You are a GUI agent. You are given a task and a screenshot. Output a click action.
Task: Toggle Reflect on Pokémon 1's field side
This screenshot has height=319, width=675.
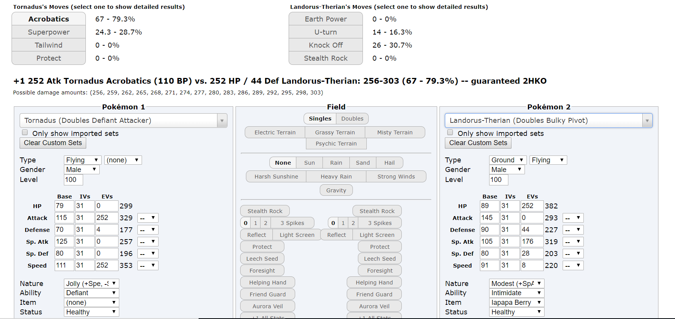(257, 235)
